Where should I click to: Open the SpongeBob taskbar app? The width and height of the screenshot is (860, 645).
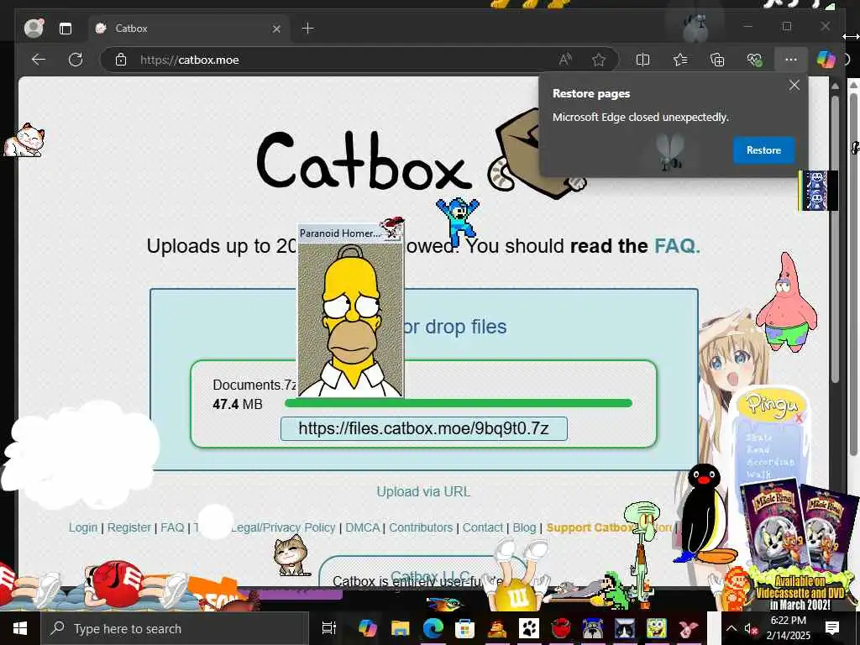[656, 628]
